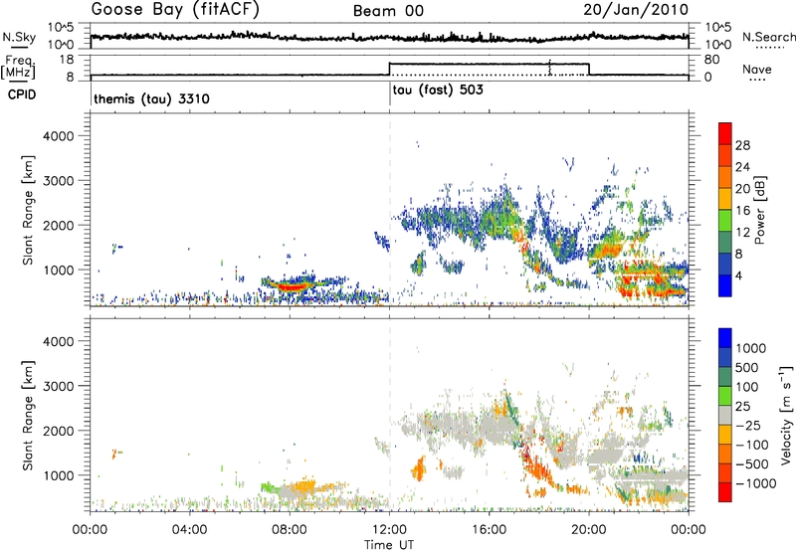The image size is (796, 551).
Task: Click 'tau (fast) 503' text
Action: click(438, 91)
